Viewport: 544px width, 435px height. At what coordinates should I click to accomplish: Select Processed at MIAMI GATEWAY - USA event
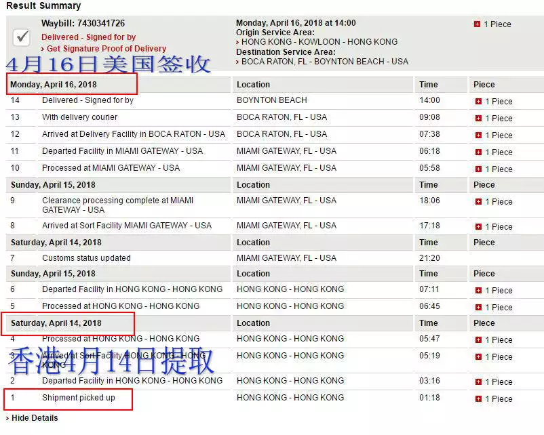[111, 168]
